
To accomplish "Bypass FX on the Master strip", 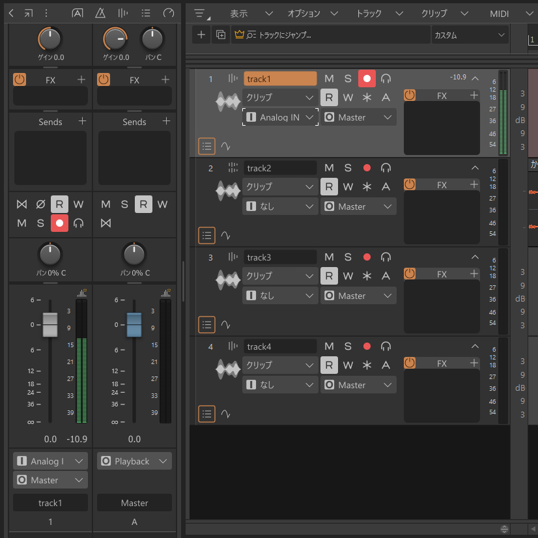I will [x=104, y=79].
